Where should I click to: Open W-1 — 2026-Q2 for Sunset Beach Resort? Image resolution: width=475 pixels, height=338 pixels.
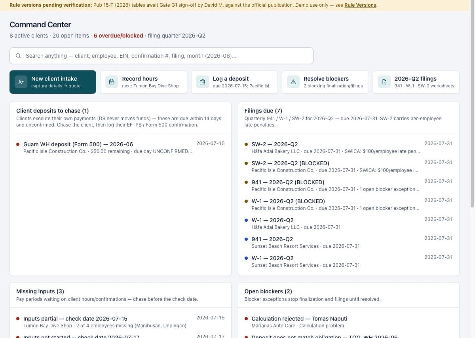[x=348, y=261]
